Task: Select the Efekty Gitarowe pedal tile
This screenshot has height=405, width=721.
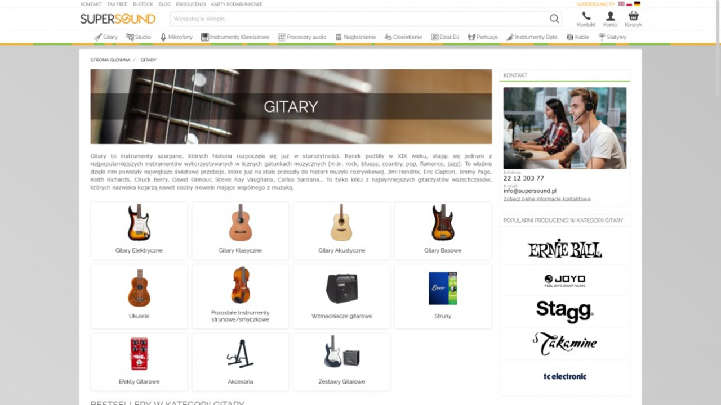Action: pyautogui.click(x=139, y=362)
